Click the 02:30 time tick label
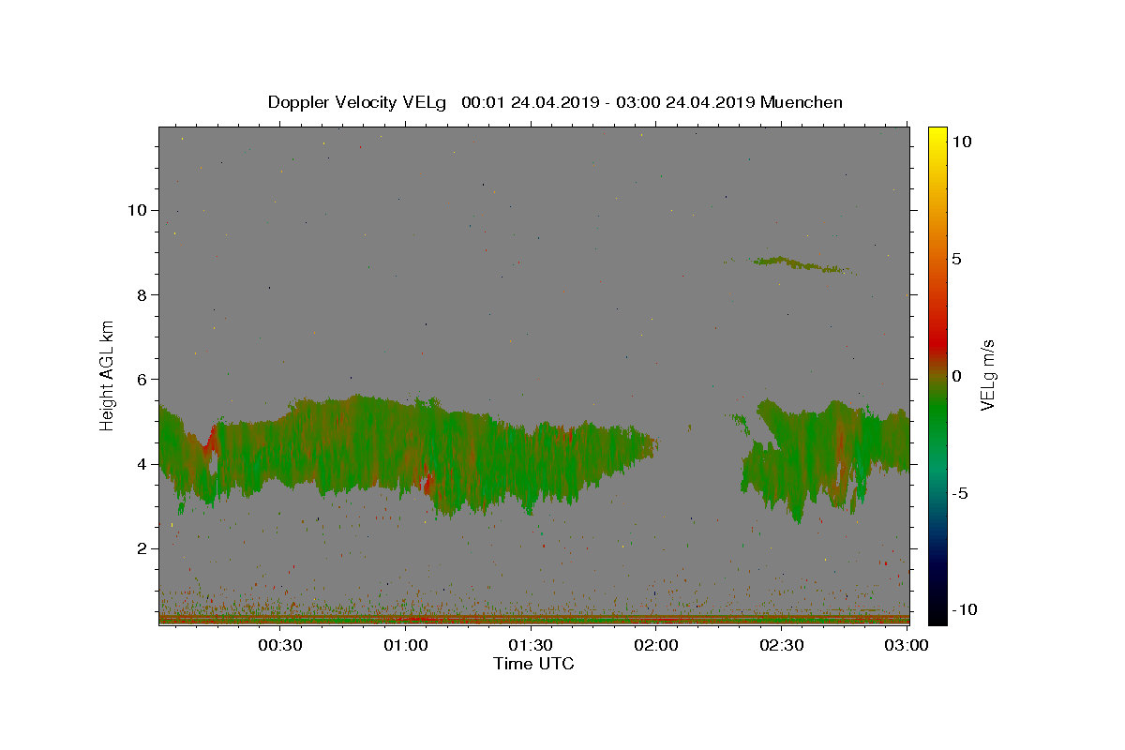This screenshot has width=1125, height=750. [781, 645]
